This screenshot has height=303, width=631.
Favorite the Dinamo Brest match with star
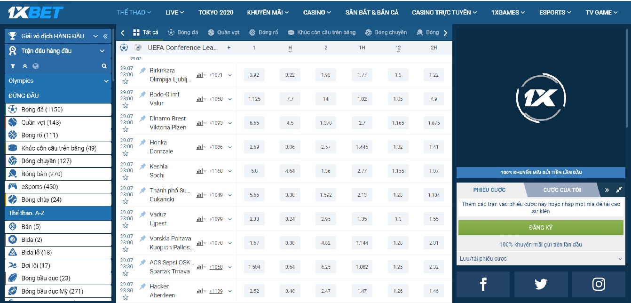point(126,129)
